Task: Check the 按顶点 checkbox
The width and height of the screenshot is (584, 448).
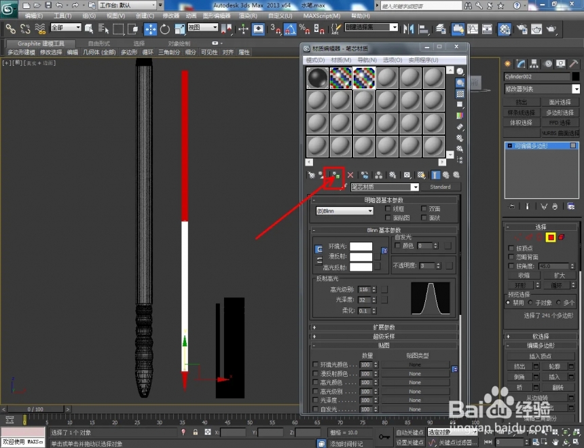Action: pos(511,248)
